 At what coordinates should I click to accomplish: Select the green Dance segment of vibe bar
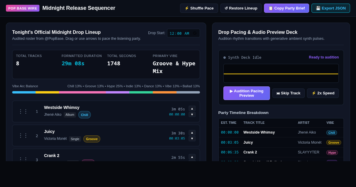pyautogui.click(x=141, y=92)
